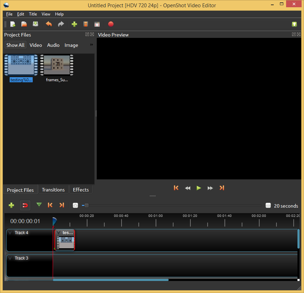Filter project files by Image
The width and height of the screenshot is (304, 293).
pos(71,45)
